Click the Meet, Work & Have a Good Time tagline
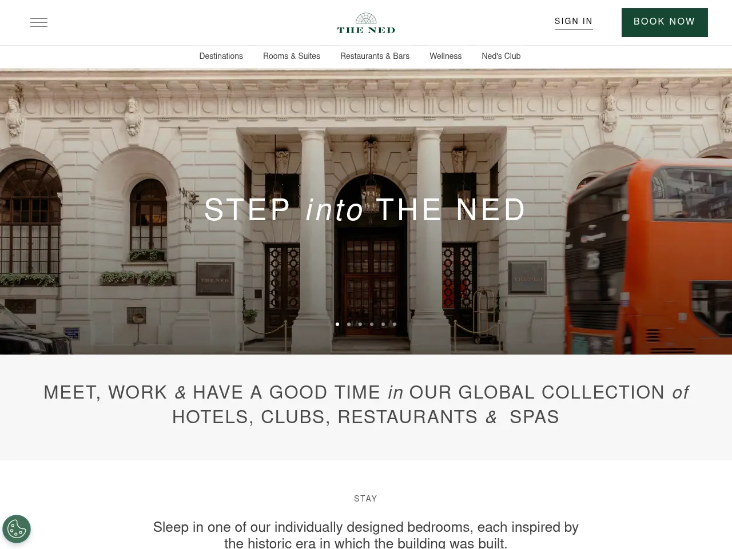 point(366,404)
